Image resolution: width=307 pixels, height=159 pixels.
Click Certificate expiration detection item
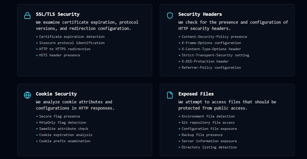(x=72, y=36)
